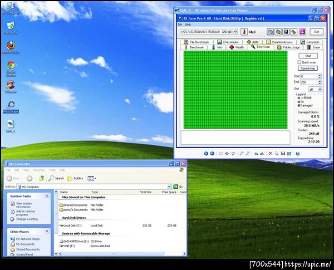Click the Folders button in My Computer toolbar

pos(75,178)
